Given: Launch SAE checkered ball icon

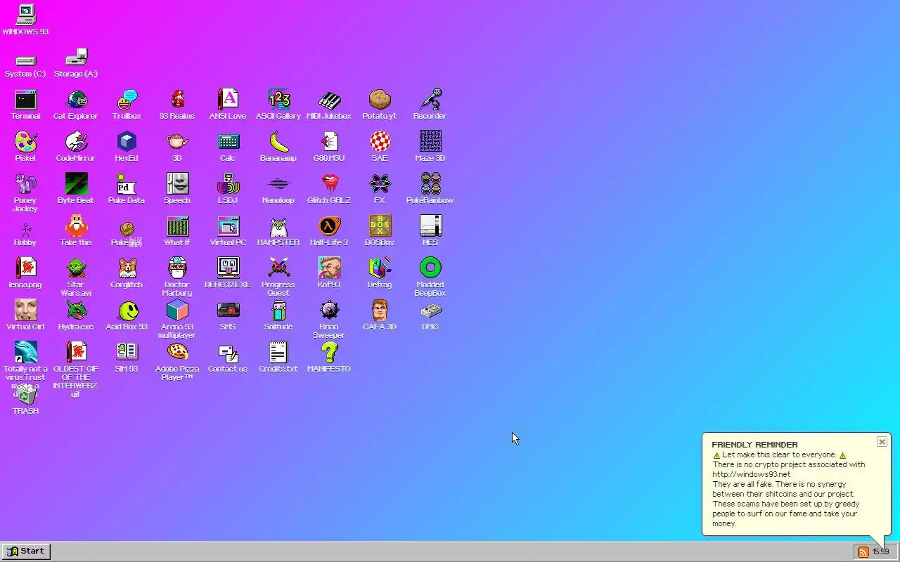Looking at the screenshot, I should pos(380,142).
